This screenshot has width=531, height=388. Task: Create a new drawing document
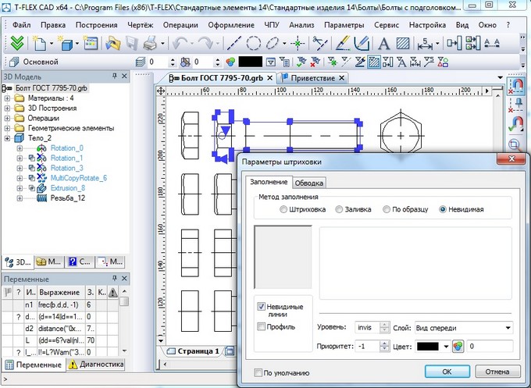coord(39,44)
